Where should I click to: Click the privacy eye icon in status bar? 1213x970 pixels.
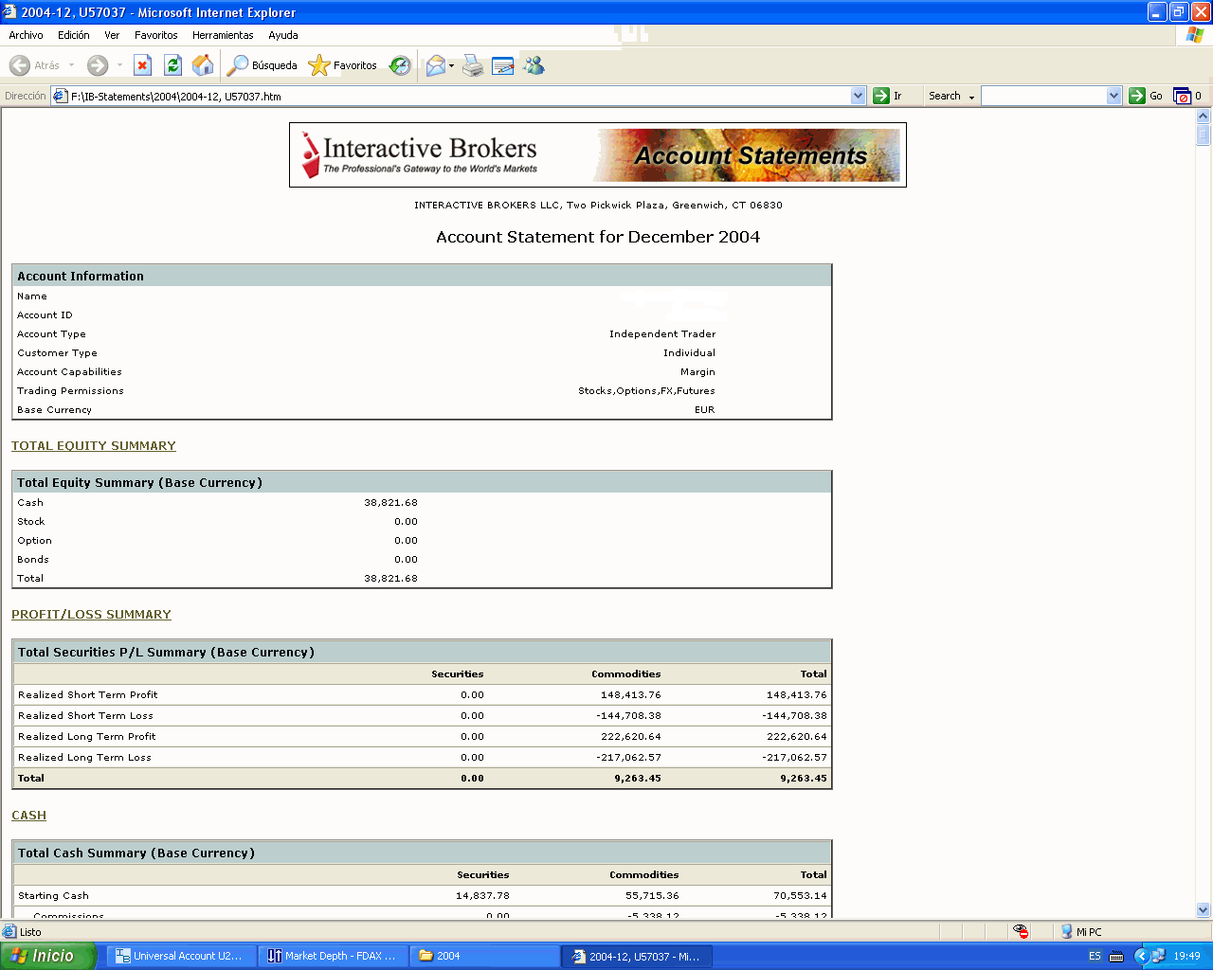1021,931
